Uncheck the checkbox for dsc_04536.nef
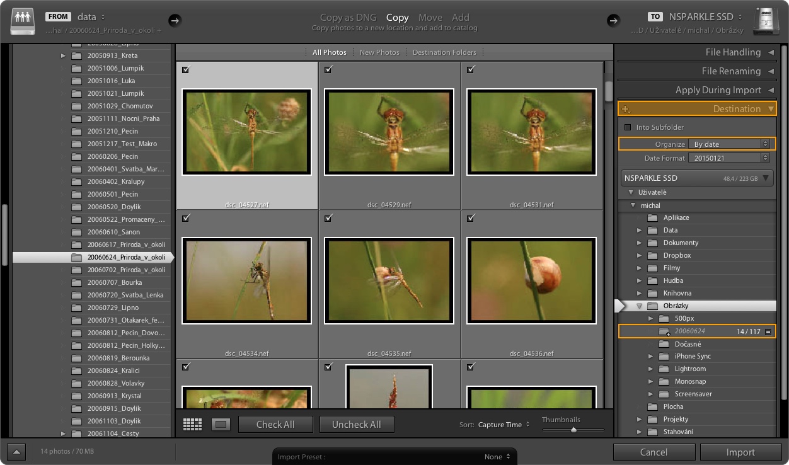 coord(470,218)
